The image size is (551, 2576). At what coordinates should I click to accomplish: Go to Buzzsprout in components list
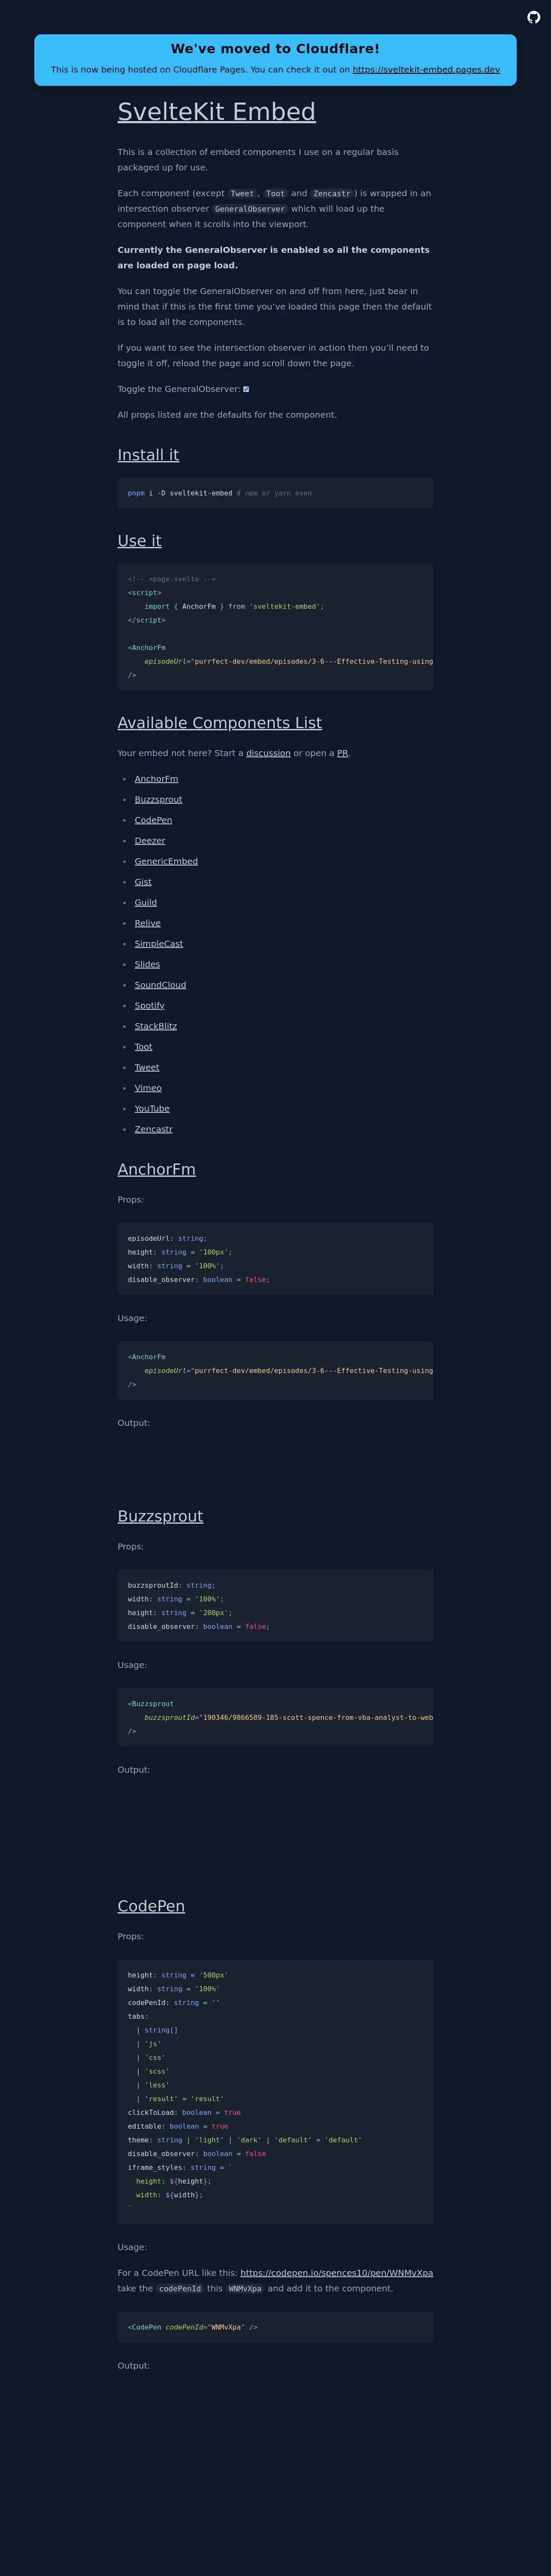coord(158,800)
